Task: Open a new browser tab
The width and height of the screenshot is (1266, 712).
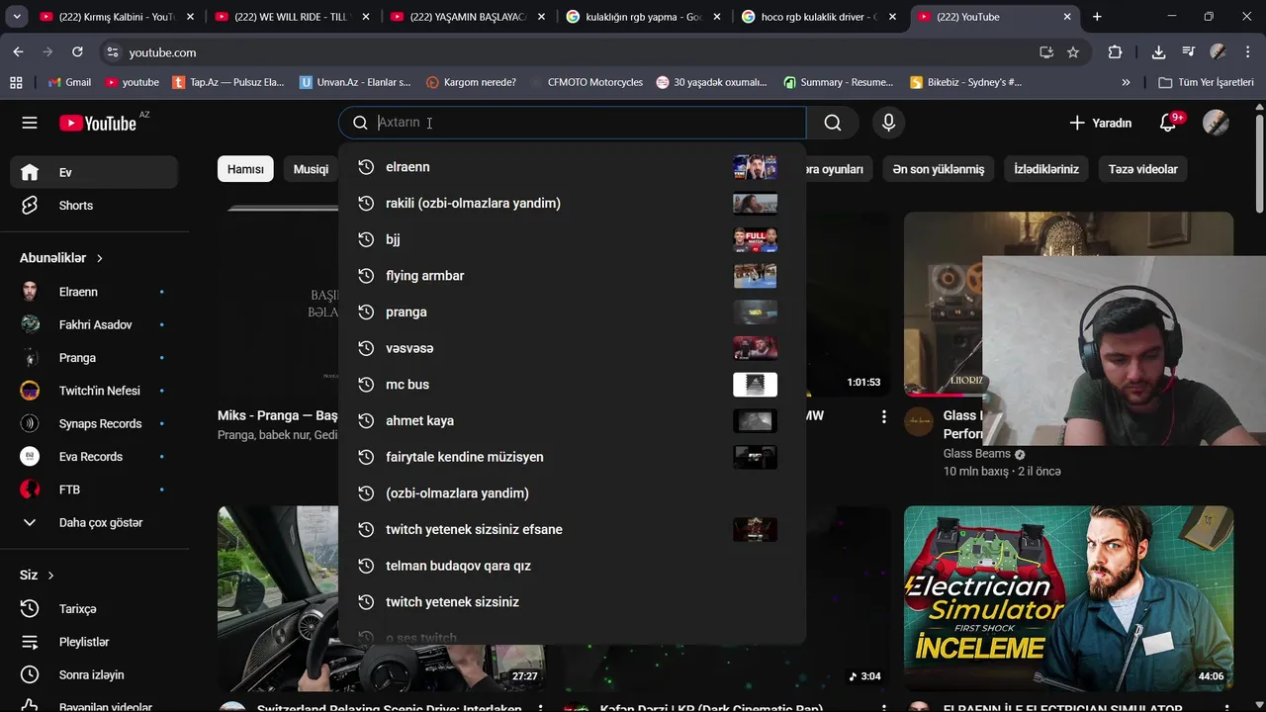Action: coord(1097,17)
